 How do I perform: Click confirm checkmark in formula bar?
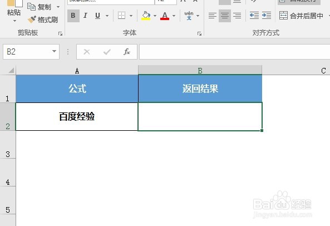[x=107, y=52]
